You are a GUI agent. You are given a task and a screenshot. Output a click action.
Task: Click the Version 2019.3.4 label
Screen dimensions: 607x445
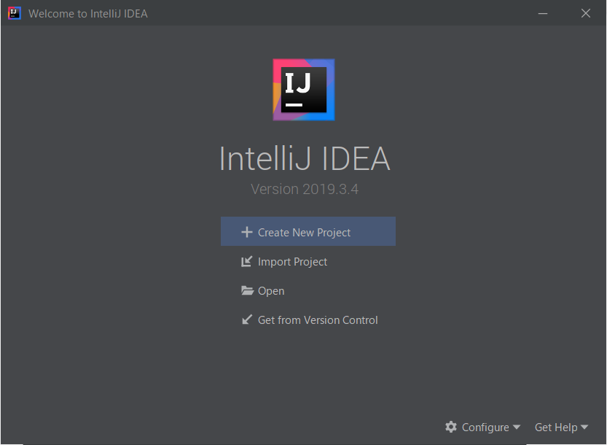tap(304, 188)
